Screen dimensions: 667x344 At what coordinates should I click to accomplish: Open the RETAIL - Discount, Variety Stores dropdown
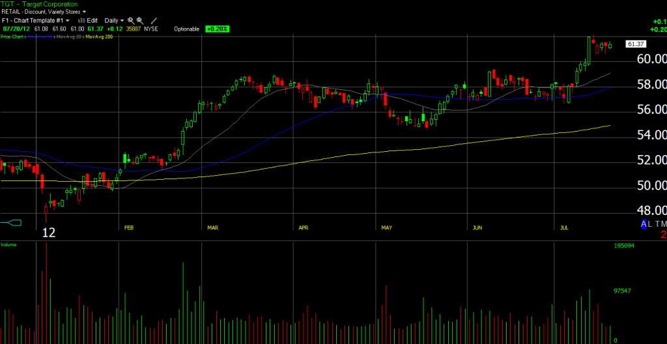click(44, 12)
